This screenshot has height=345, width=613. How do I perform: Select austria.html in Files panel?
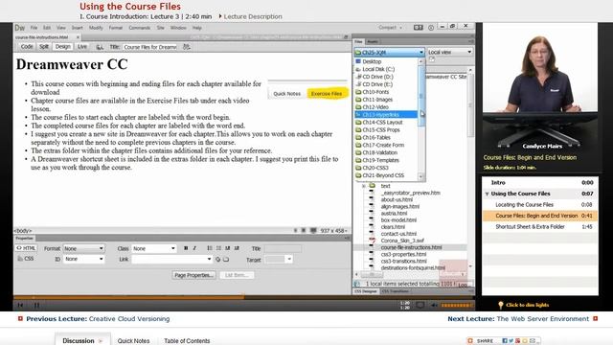(x=394, y=213)
